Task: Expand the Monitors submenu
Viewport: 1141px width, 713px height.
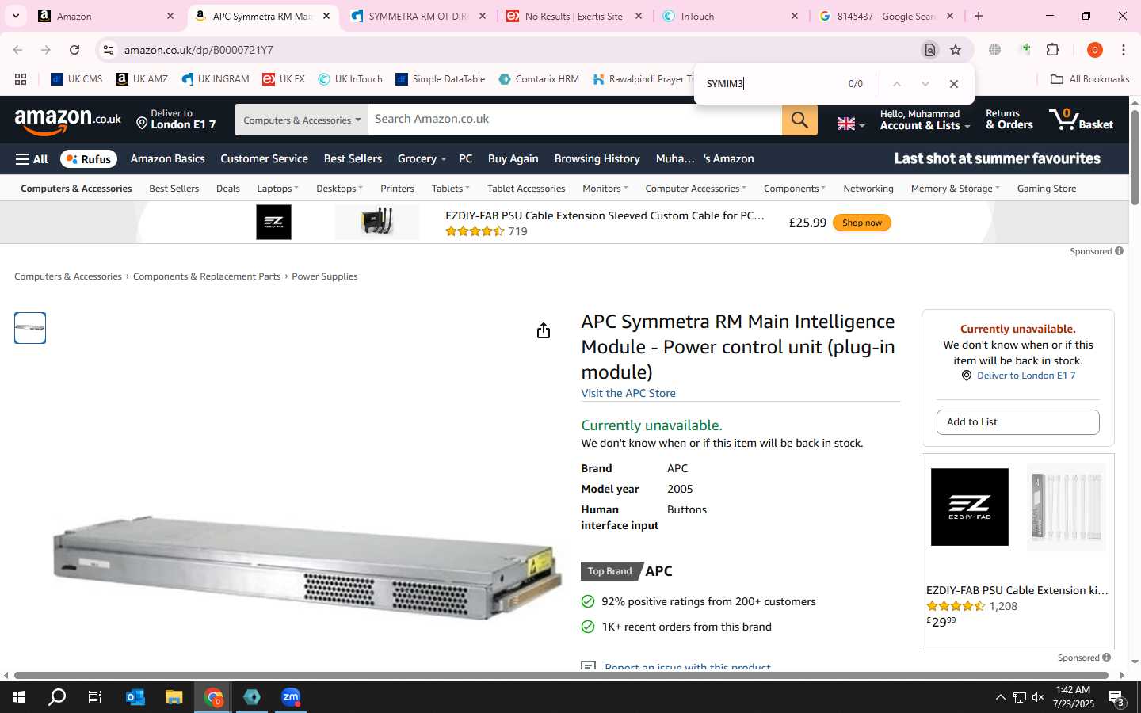Action: [x=605, y=189]
